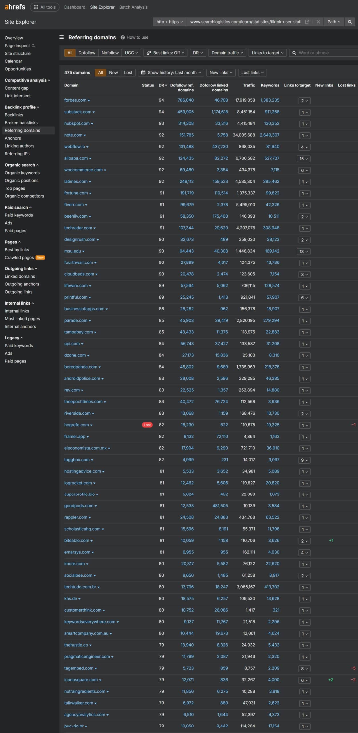Open alibaba.com domain caret menu
Image resolution: width=358 pixels, height=733 pixels.
tap(90, 159)
